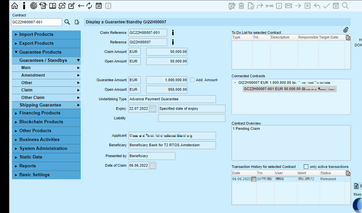Screen dimensions: 362x213
Task: Collapse Guarantee Products menu section
Action: tap(46, 52)
